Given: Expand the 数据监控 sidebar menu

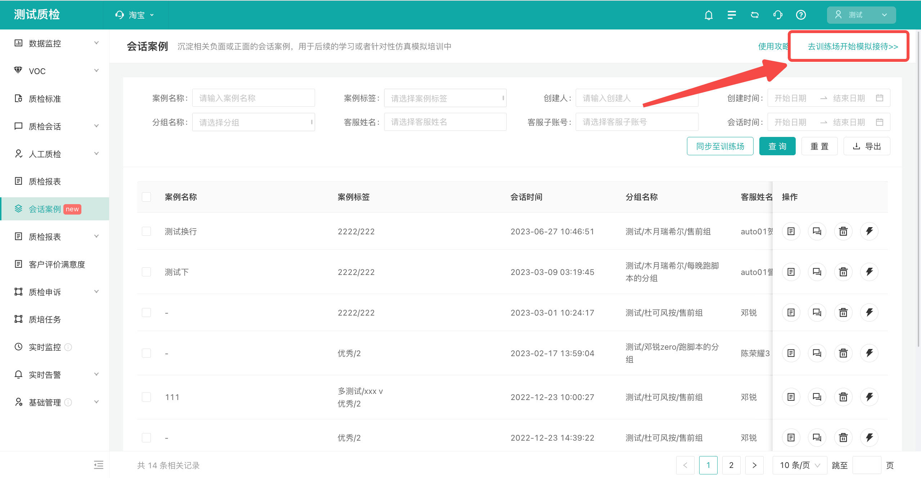Looking at the screenshot, I should click(55, 43).
